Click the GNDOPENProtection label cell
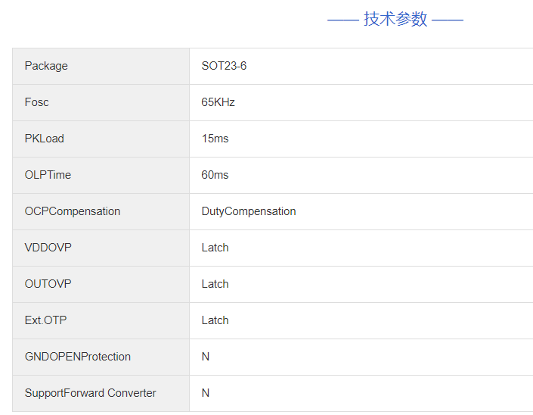 tap(77, 357)
